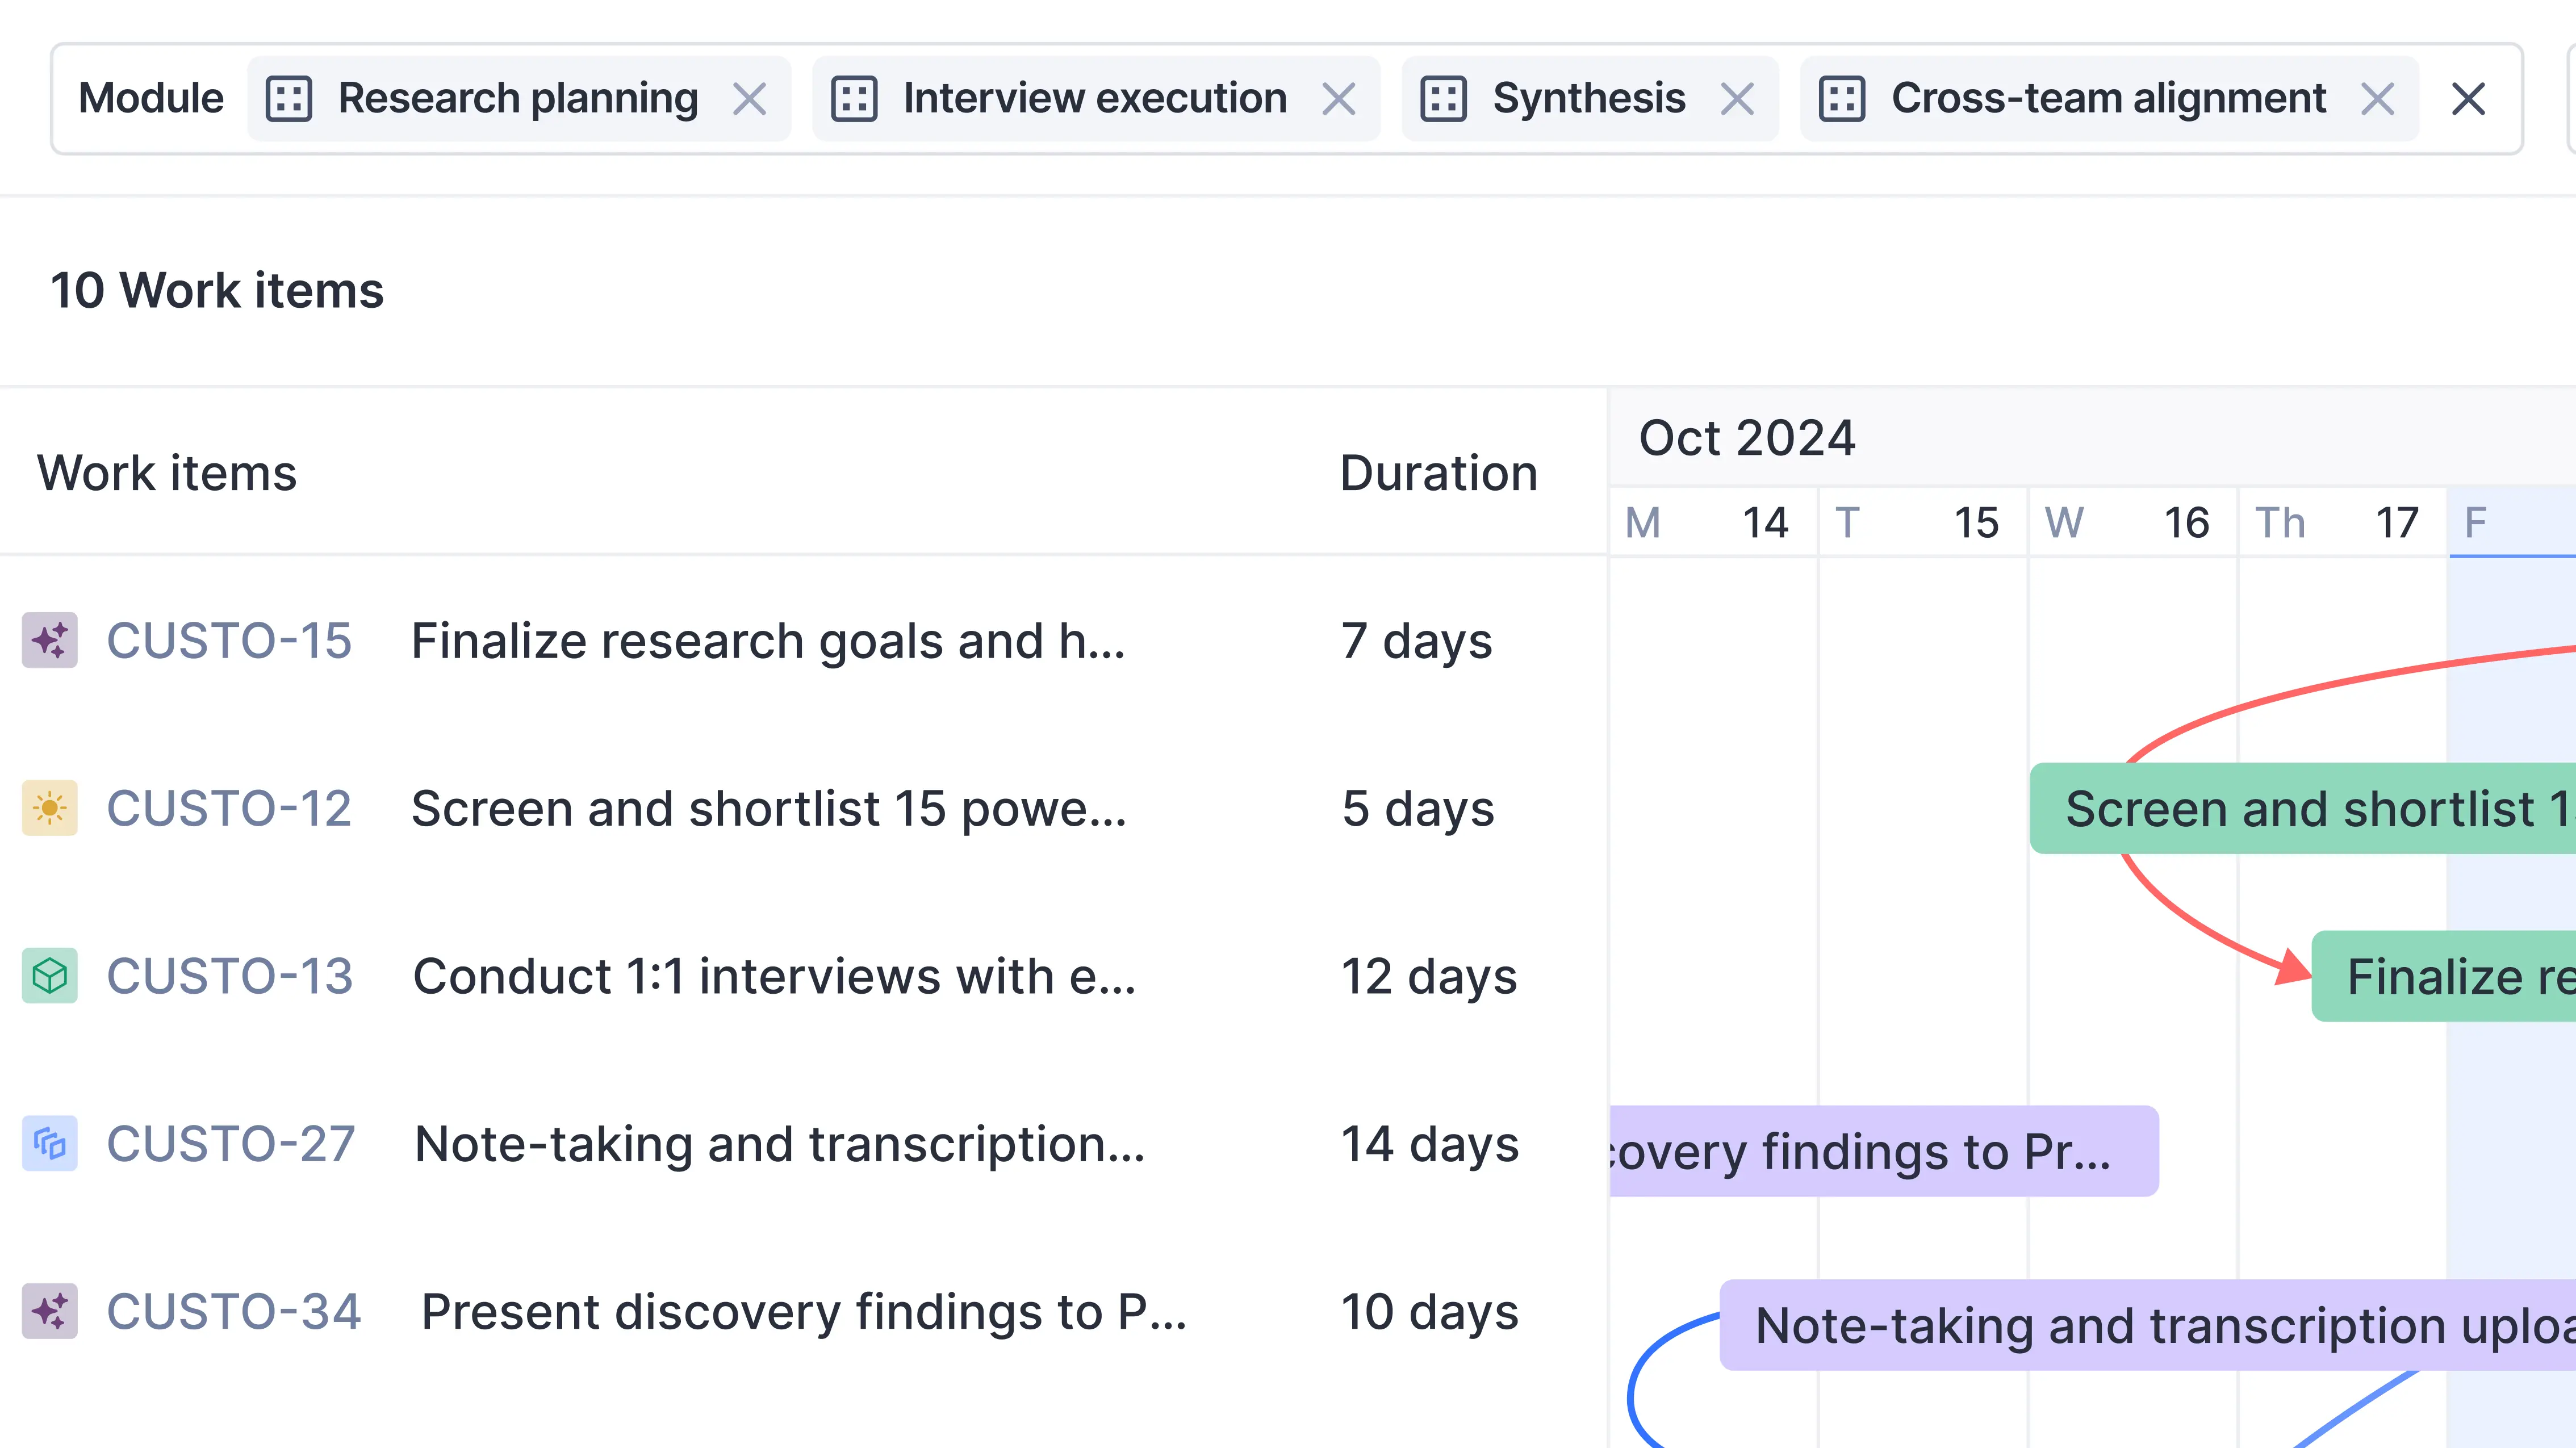The height and width of the screenshot is (1448, 2576).
Task: Click the purple sparkle icon next to CUSTO-34
Action: (x=50, y=1311)
